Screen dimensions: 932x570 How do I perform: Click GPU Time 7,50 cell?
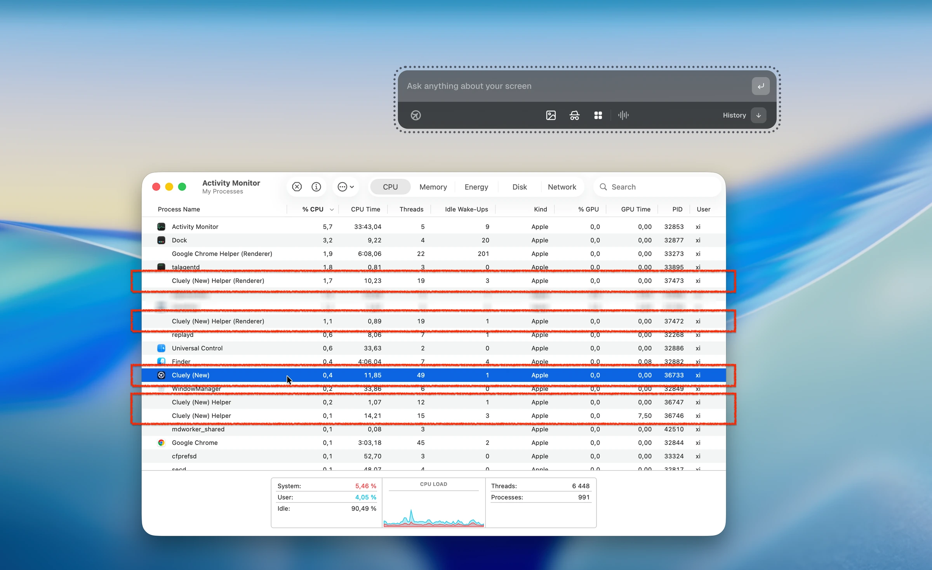point(645,416)
